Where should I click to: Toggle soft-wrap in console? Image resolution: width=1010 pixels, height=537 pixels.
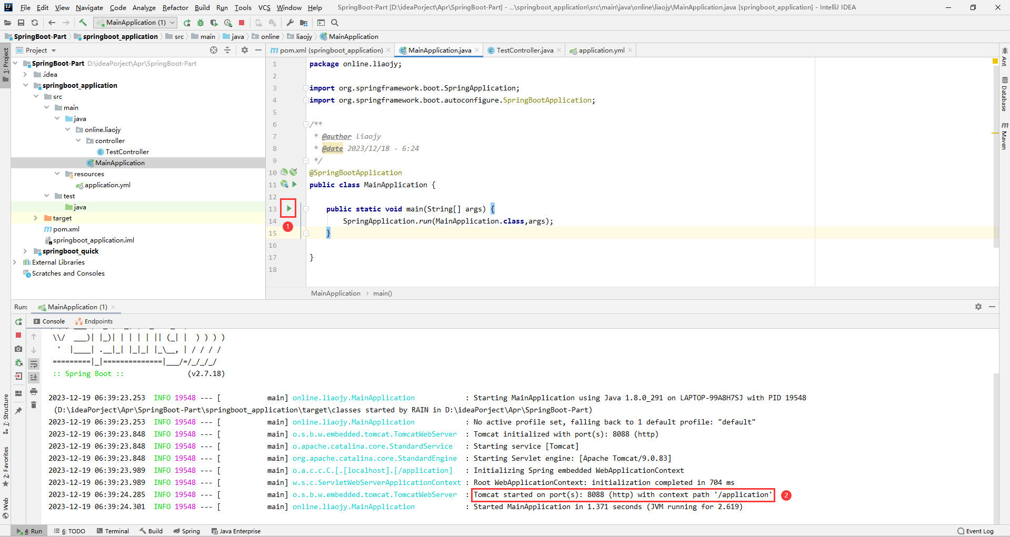click(x=34, y=364)
